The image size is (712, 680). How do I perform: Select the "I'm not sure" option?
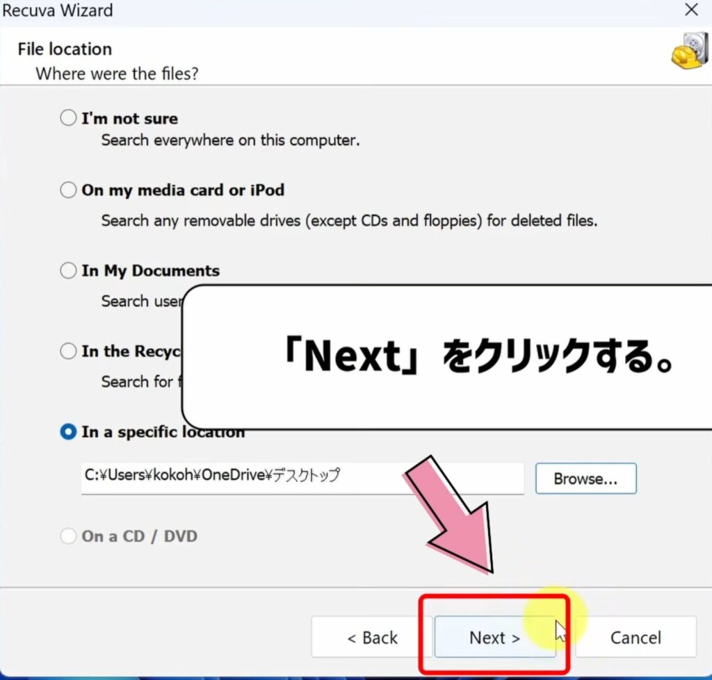[68, 117]
